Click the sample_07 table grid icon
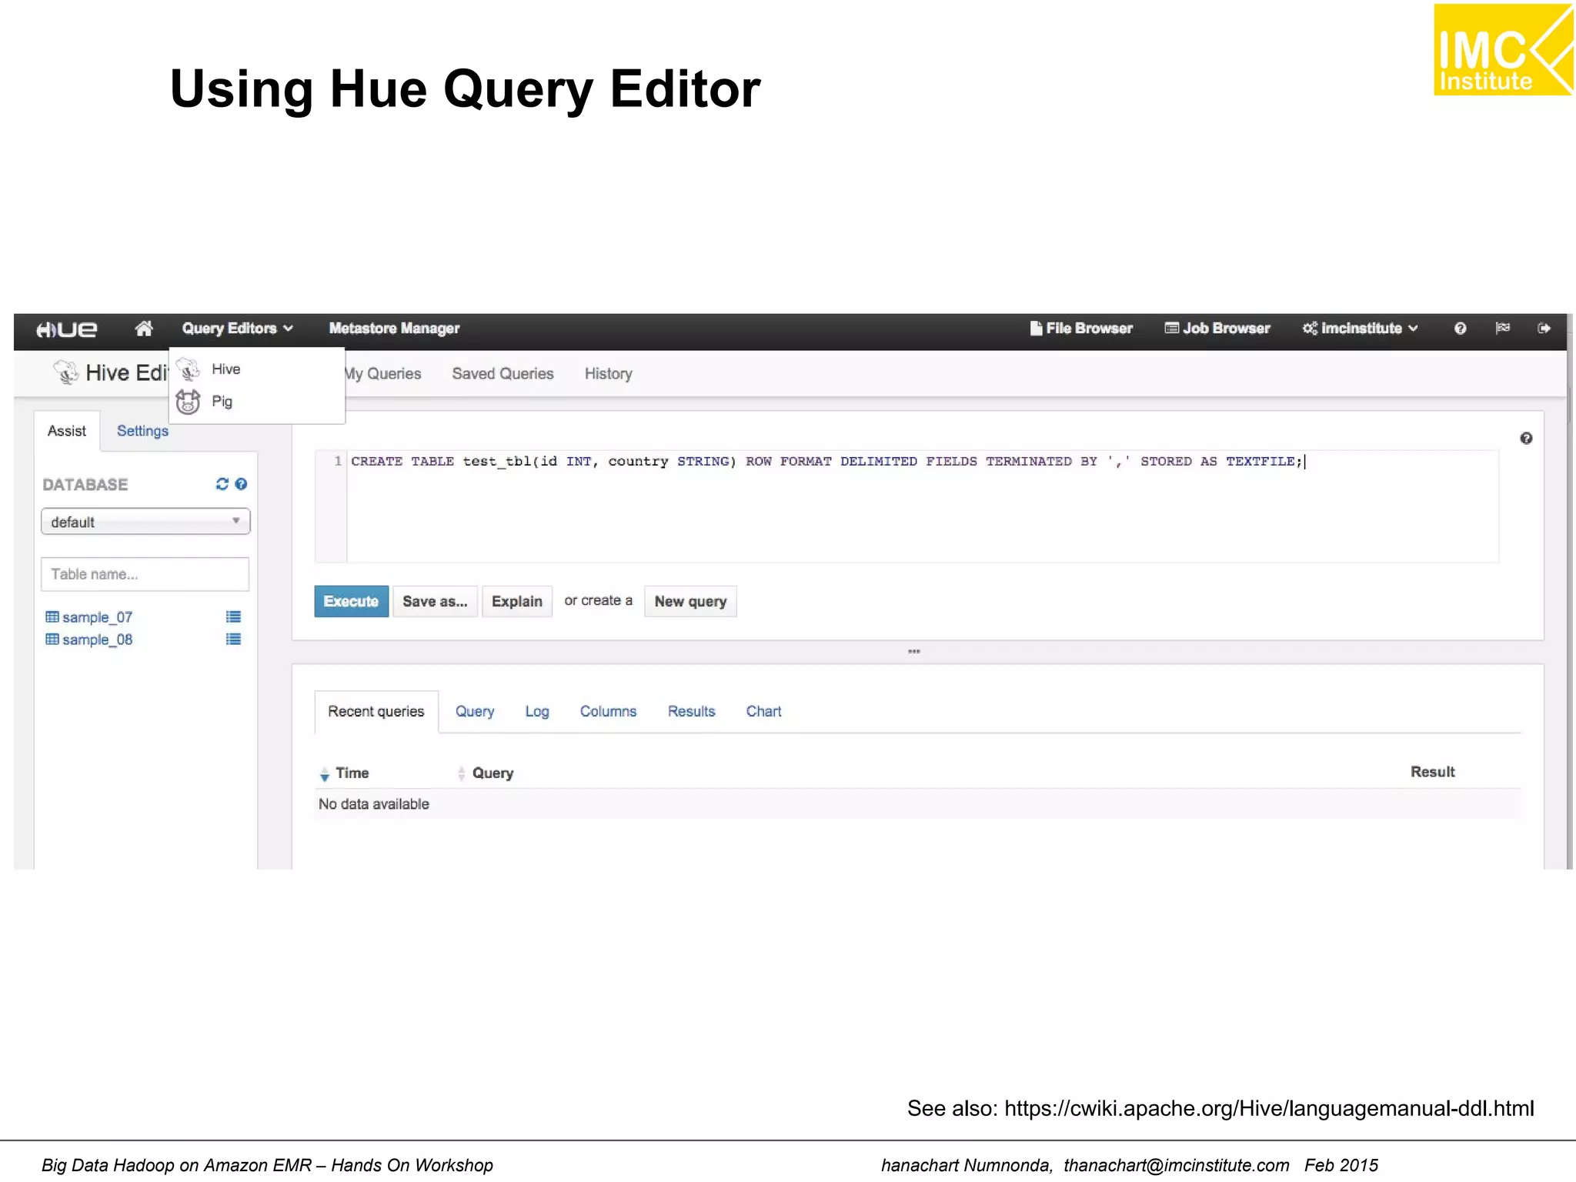 click(52, 616)
